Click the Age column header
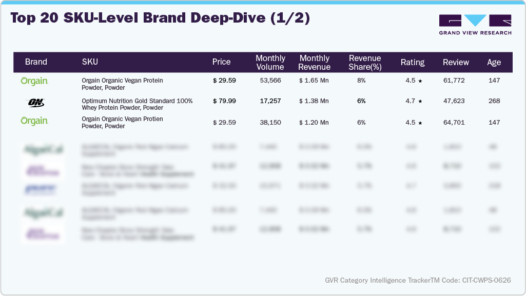 (x=494, y=63)
